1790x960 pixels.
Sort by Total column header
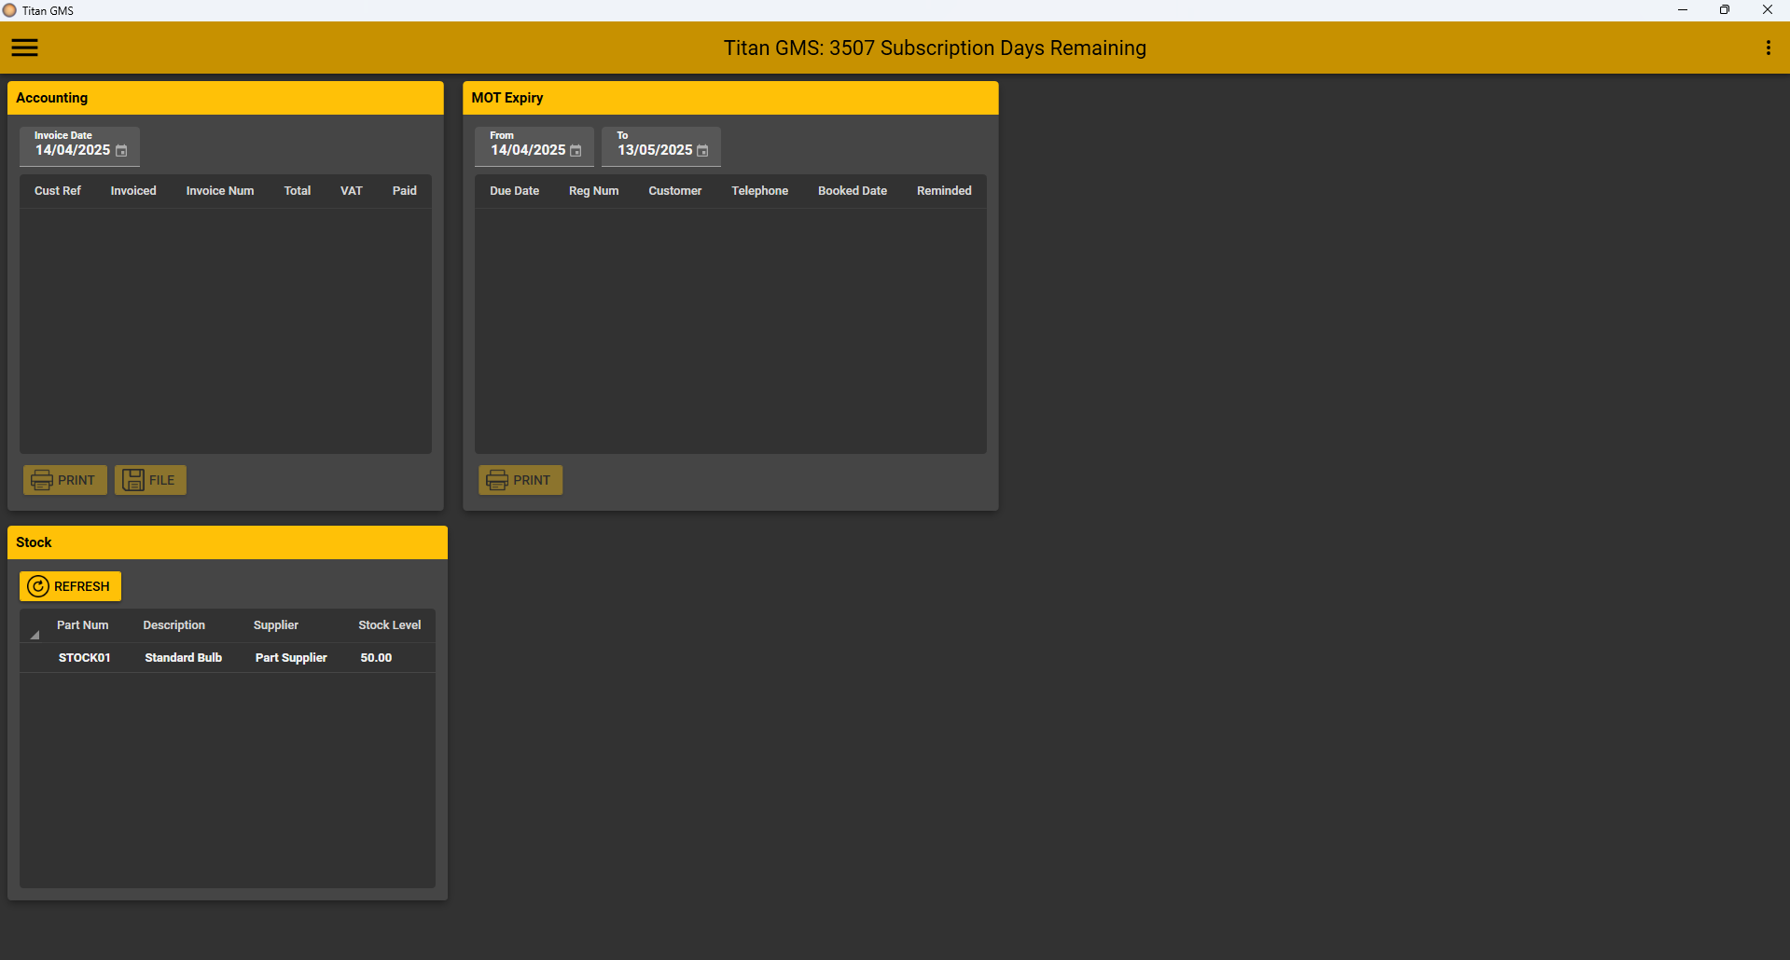(298, 191)
